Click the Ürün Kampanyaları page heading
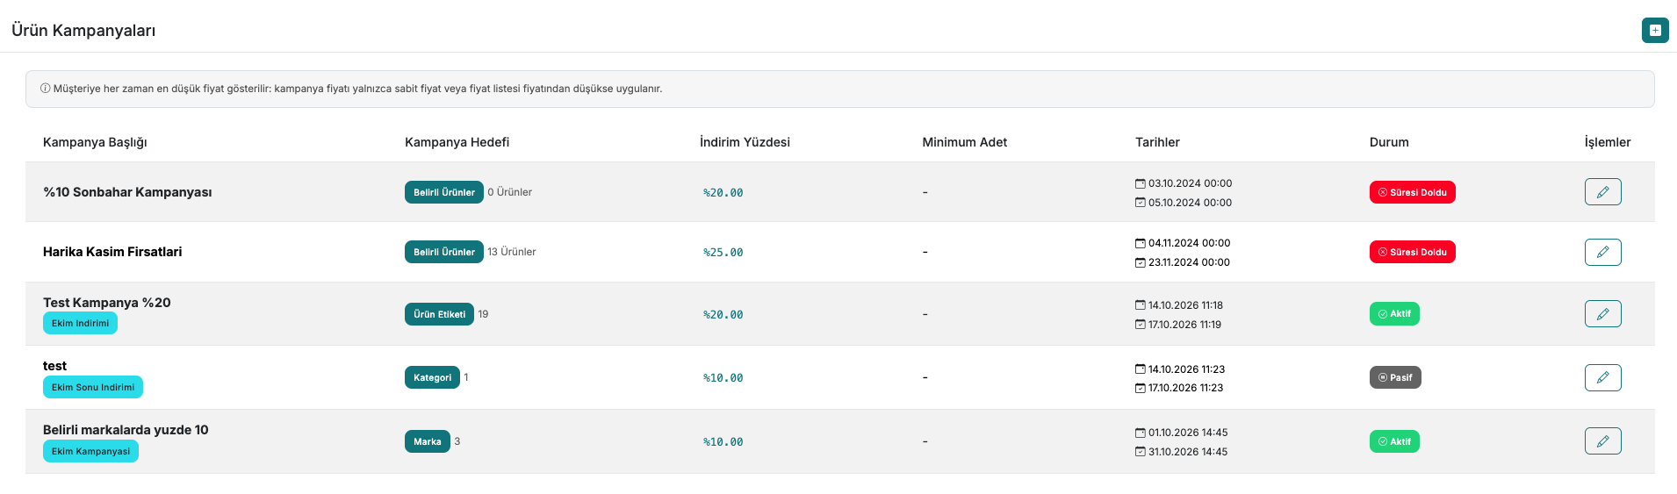This screenshot has height=494, width=1677. [x=83, y=31]
